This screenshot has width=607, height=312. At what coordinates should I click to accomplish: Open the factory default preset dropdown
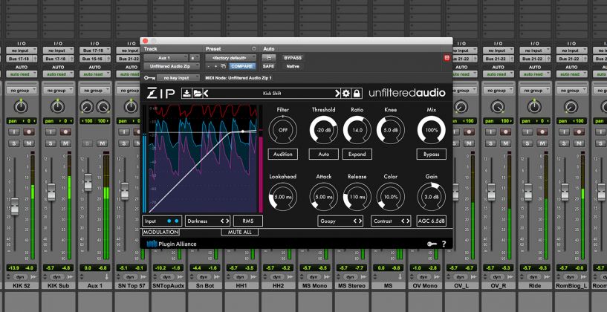coord(231,58)
